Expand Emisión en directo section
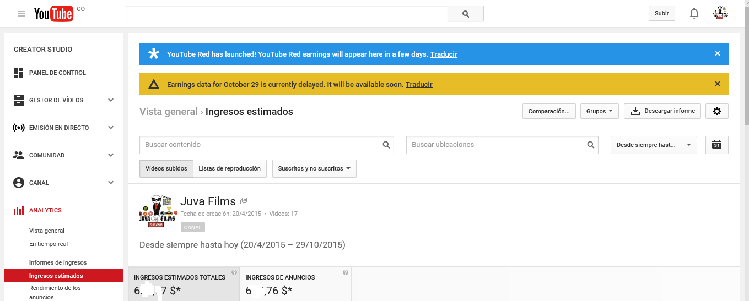This screenshot has height=301, width=749. (111, 128)
